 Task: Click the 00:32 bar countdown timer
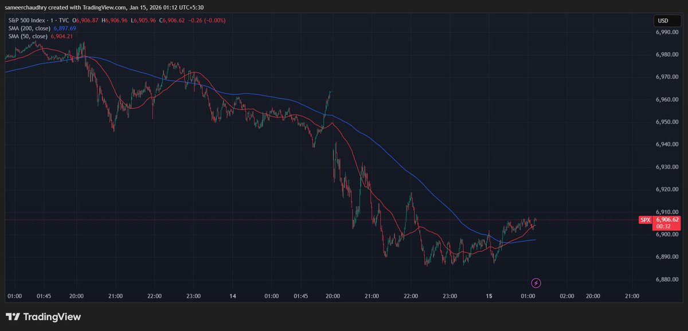pos(663,226)
